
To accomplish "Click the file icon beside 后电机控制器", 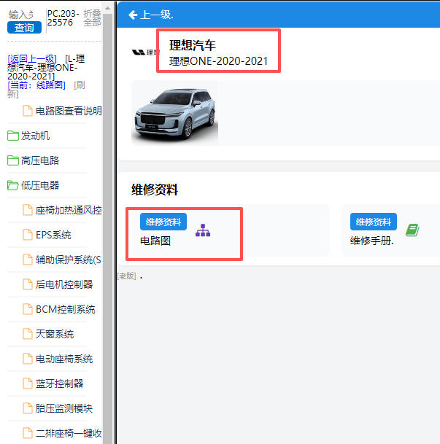I will [28, 284].
